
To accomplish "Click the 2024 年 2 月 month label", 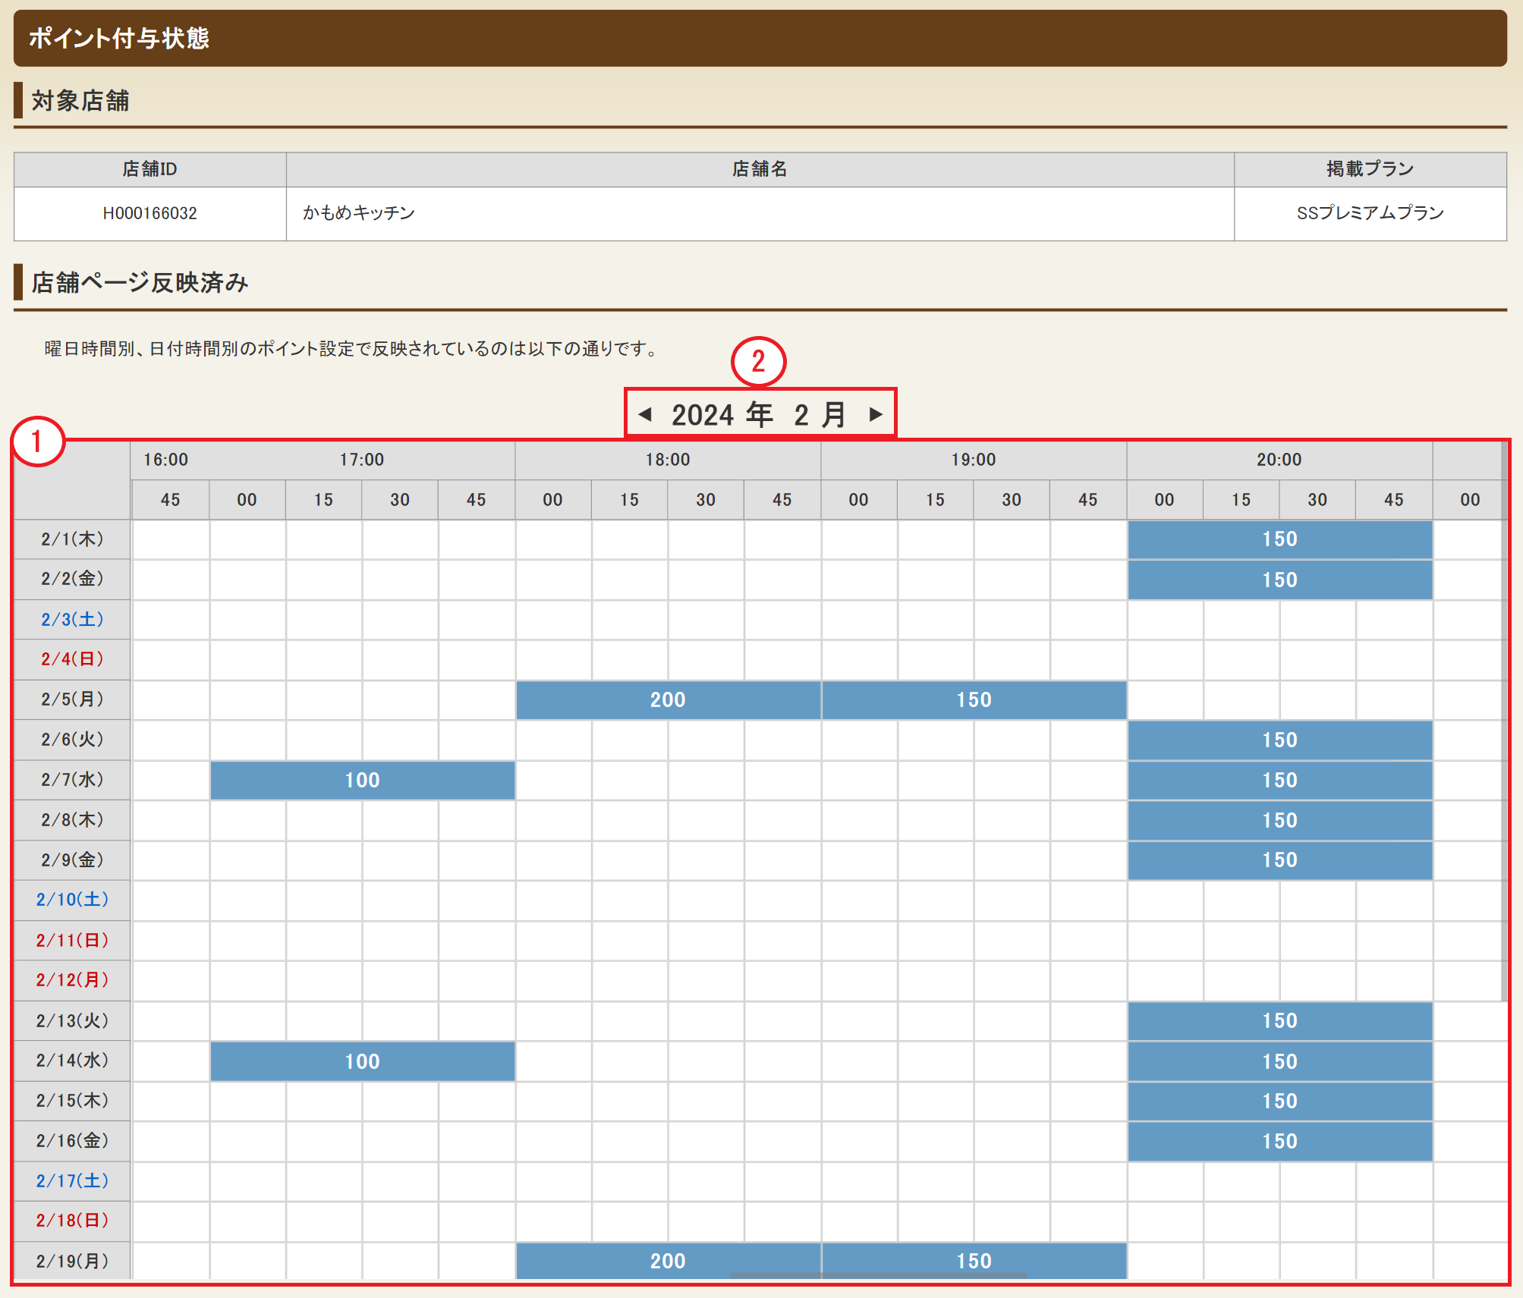I will [x=759, y=414].
